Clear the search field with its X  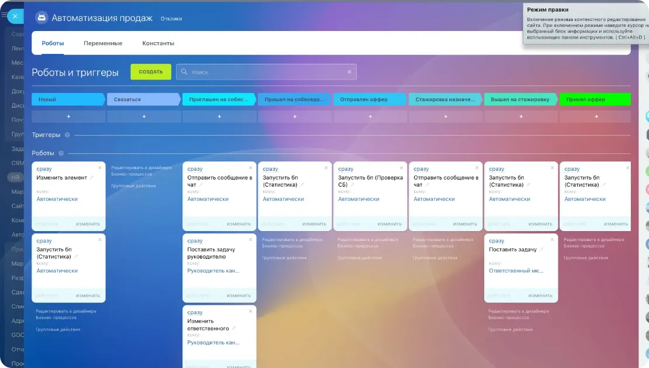coord(349,71)
